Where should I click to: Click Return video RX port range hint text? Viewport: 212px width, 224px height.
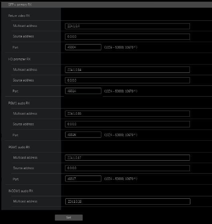[x=121, y=47]
